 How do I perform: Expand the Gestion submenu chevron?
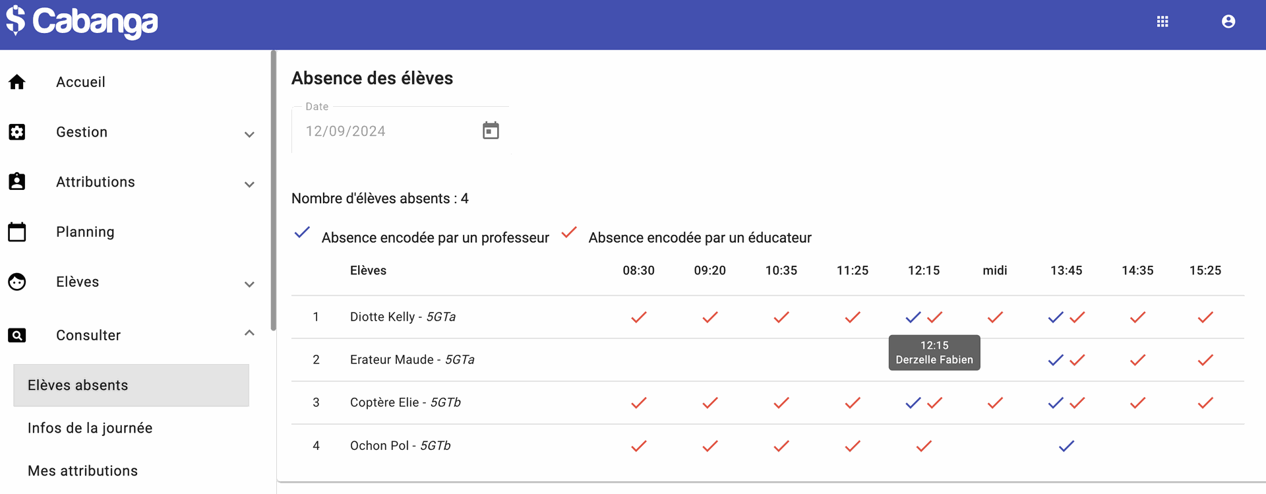pos(249,135)
